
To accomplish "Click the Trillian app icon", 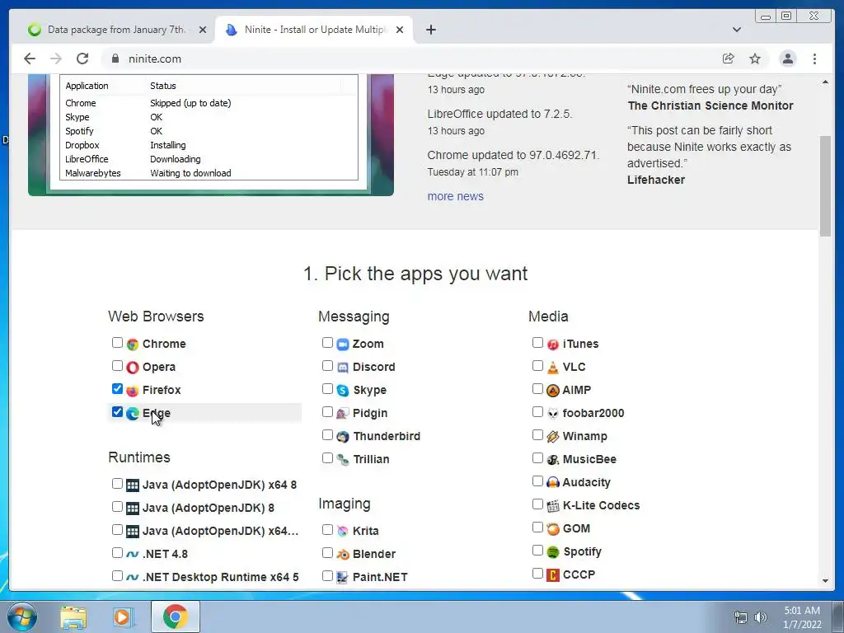I will [343, 460].
